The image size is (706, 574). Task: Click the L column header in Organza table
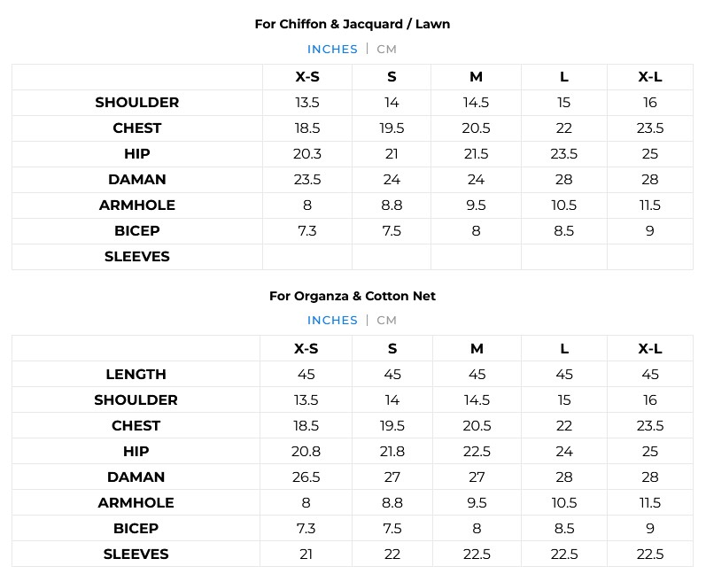(564, 349)
